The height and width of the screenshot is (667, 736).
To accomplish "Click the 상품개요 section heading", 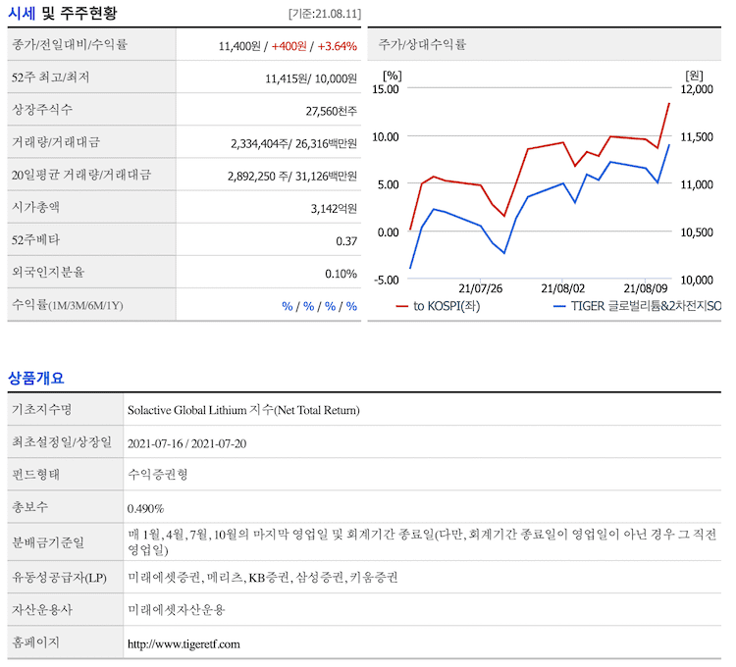I will click(36, 378).
